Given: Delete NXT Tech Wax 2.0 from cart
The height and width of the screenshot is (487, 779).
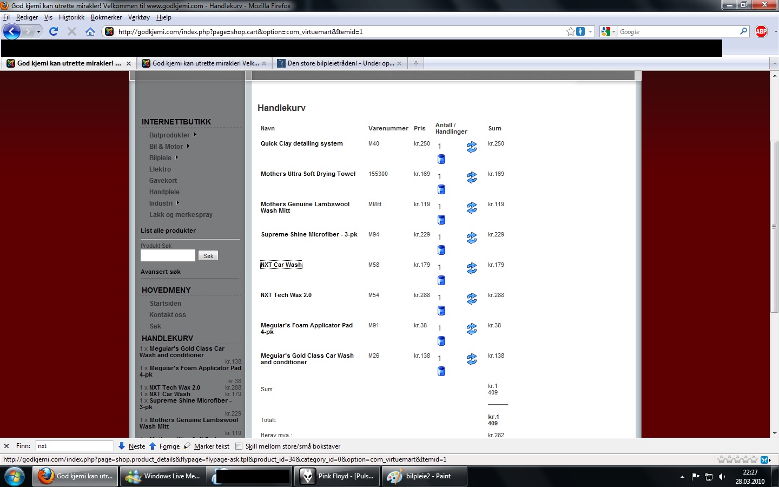Looking at the screenshot, I should pyautogui.click(x=441, y=311).
